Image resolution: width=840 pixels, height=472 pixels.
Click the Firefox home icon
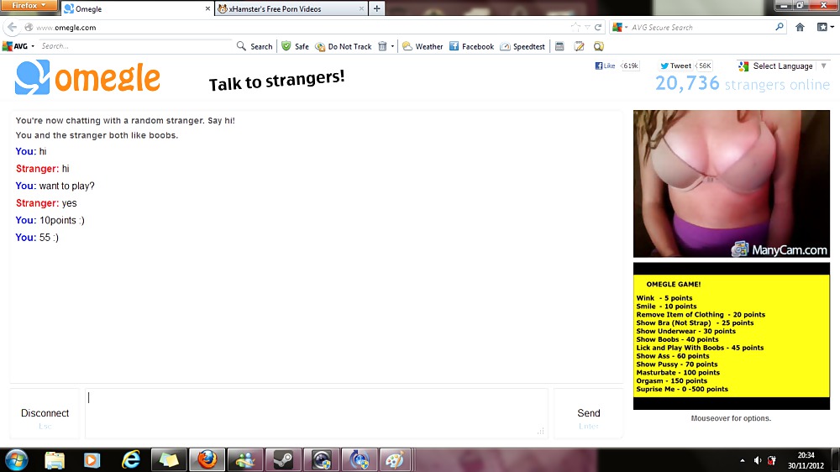point(800,27)
